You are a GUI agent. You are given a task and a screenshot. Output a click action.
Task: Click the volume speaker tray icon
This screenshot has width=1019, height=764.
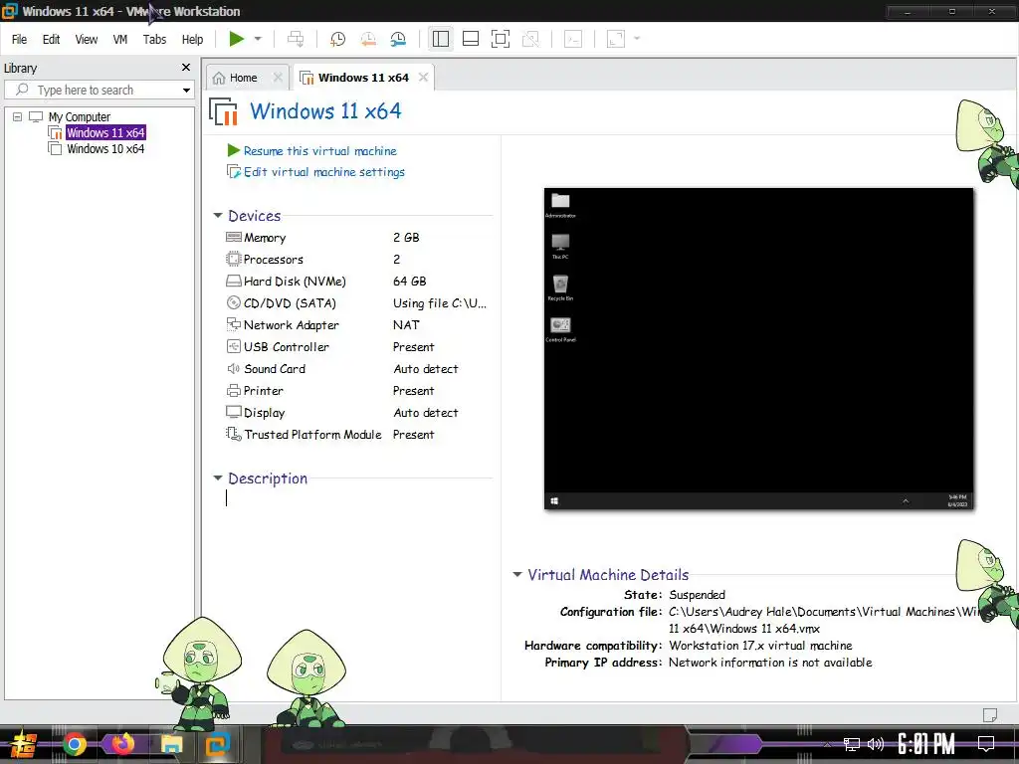coord(876,744)
